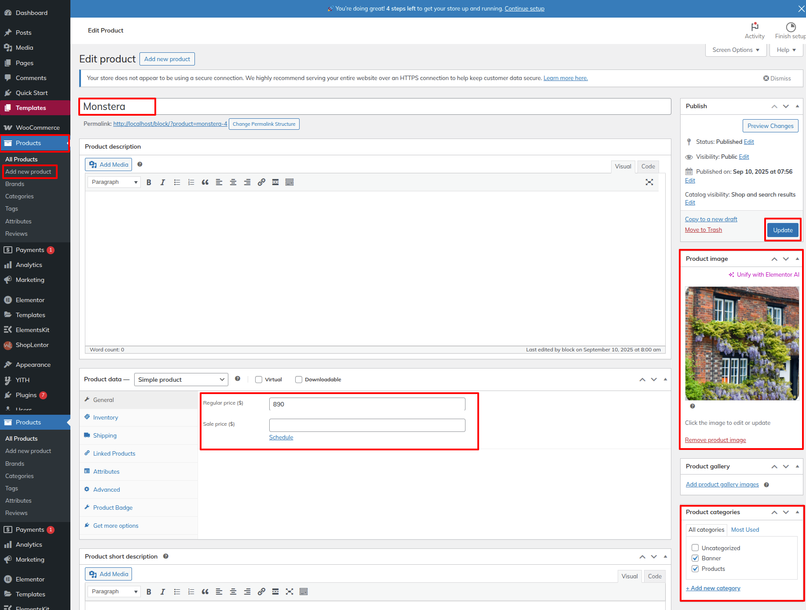Enable the Virtual checkbox
Screen dimensions: 806x610
[259, 380]
